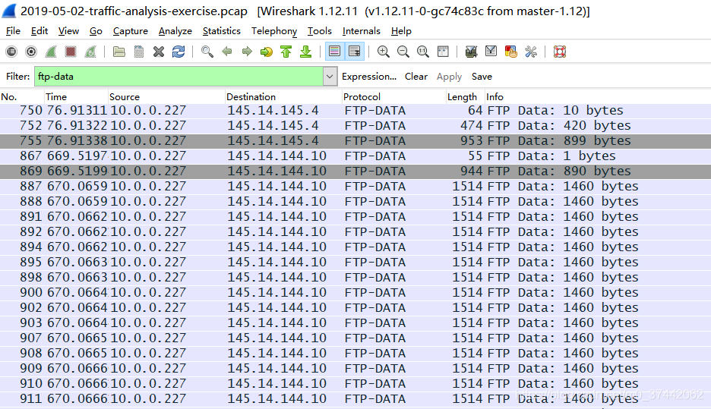This screenshot has width=711, height=409.
Task: Sort by the Info column header
Action: [x=598, y=97]
